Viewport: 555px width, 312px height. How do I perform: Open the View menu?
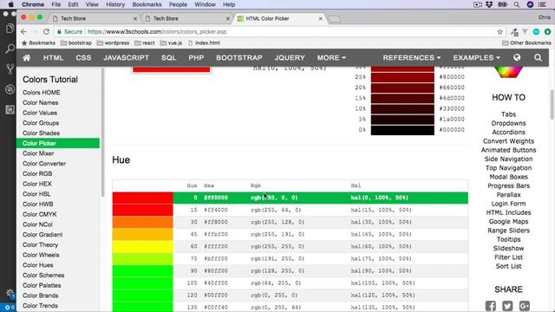(92, 4)
